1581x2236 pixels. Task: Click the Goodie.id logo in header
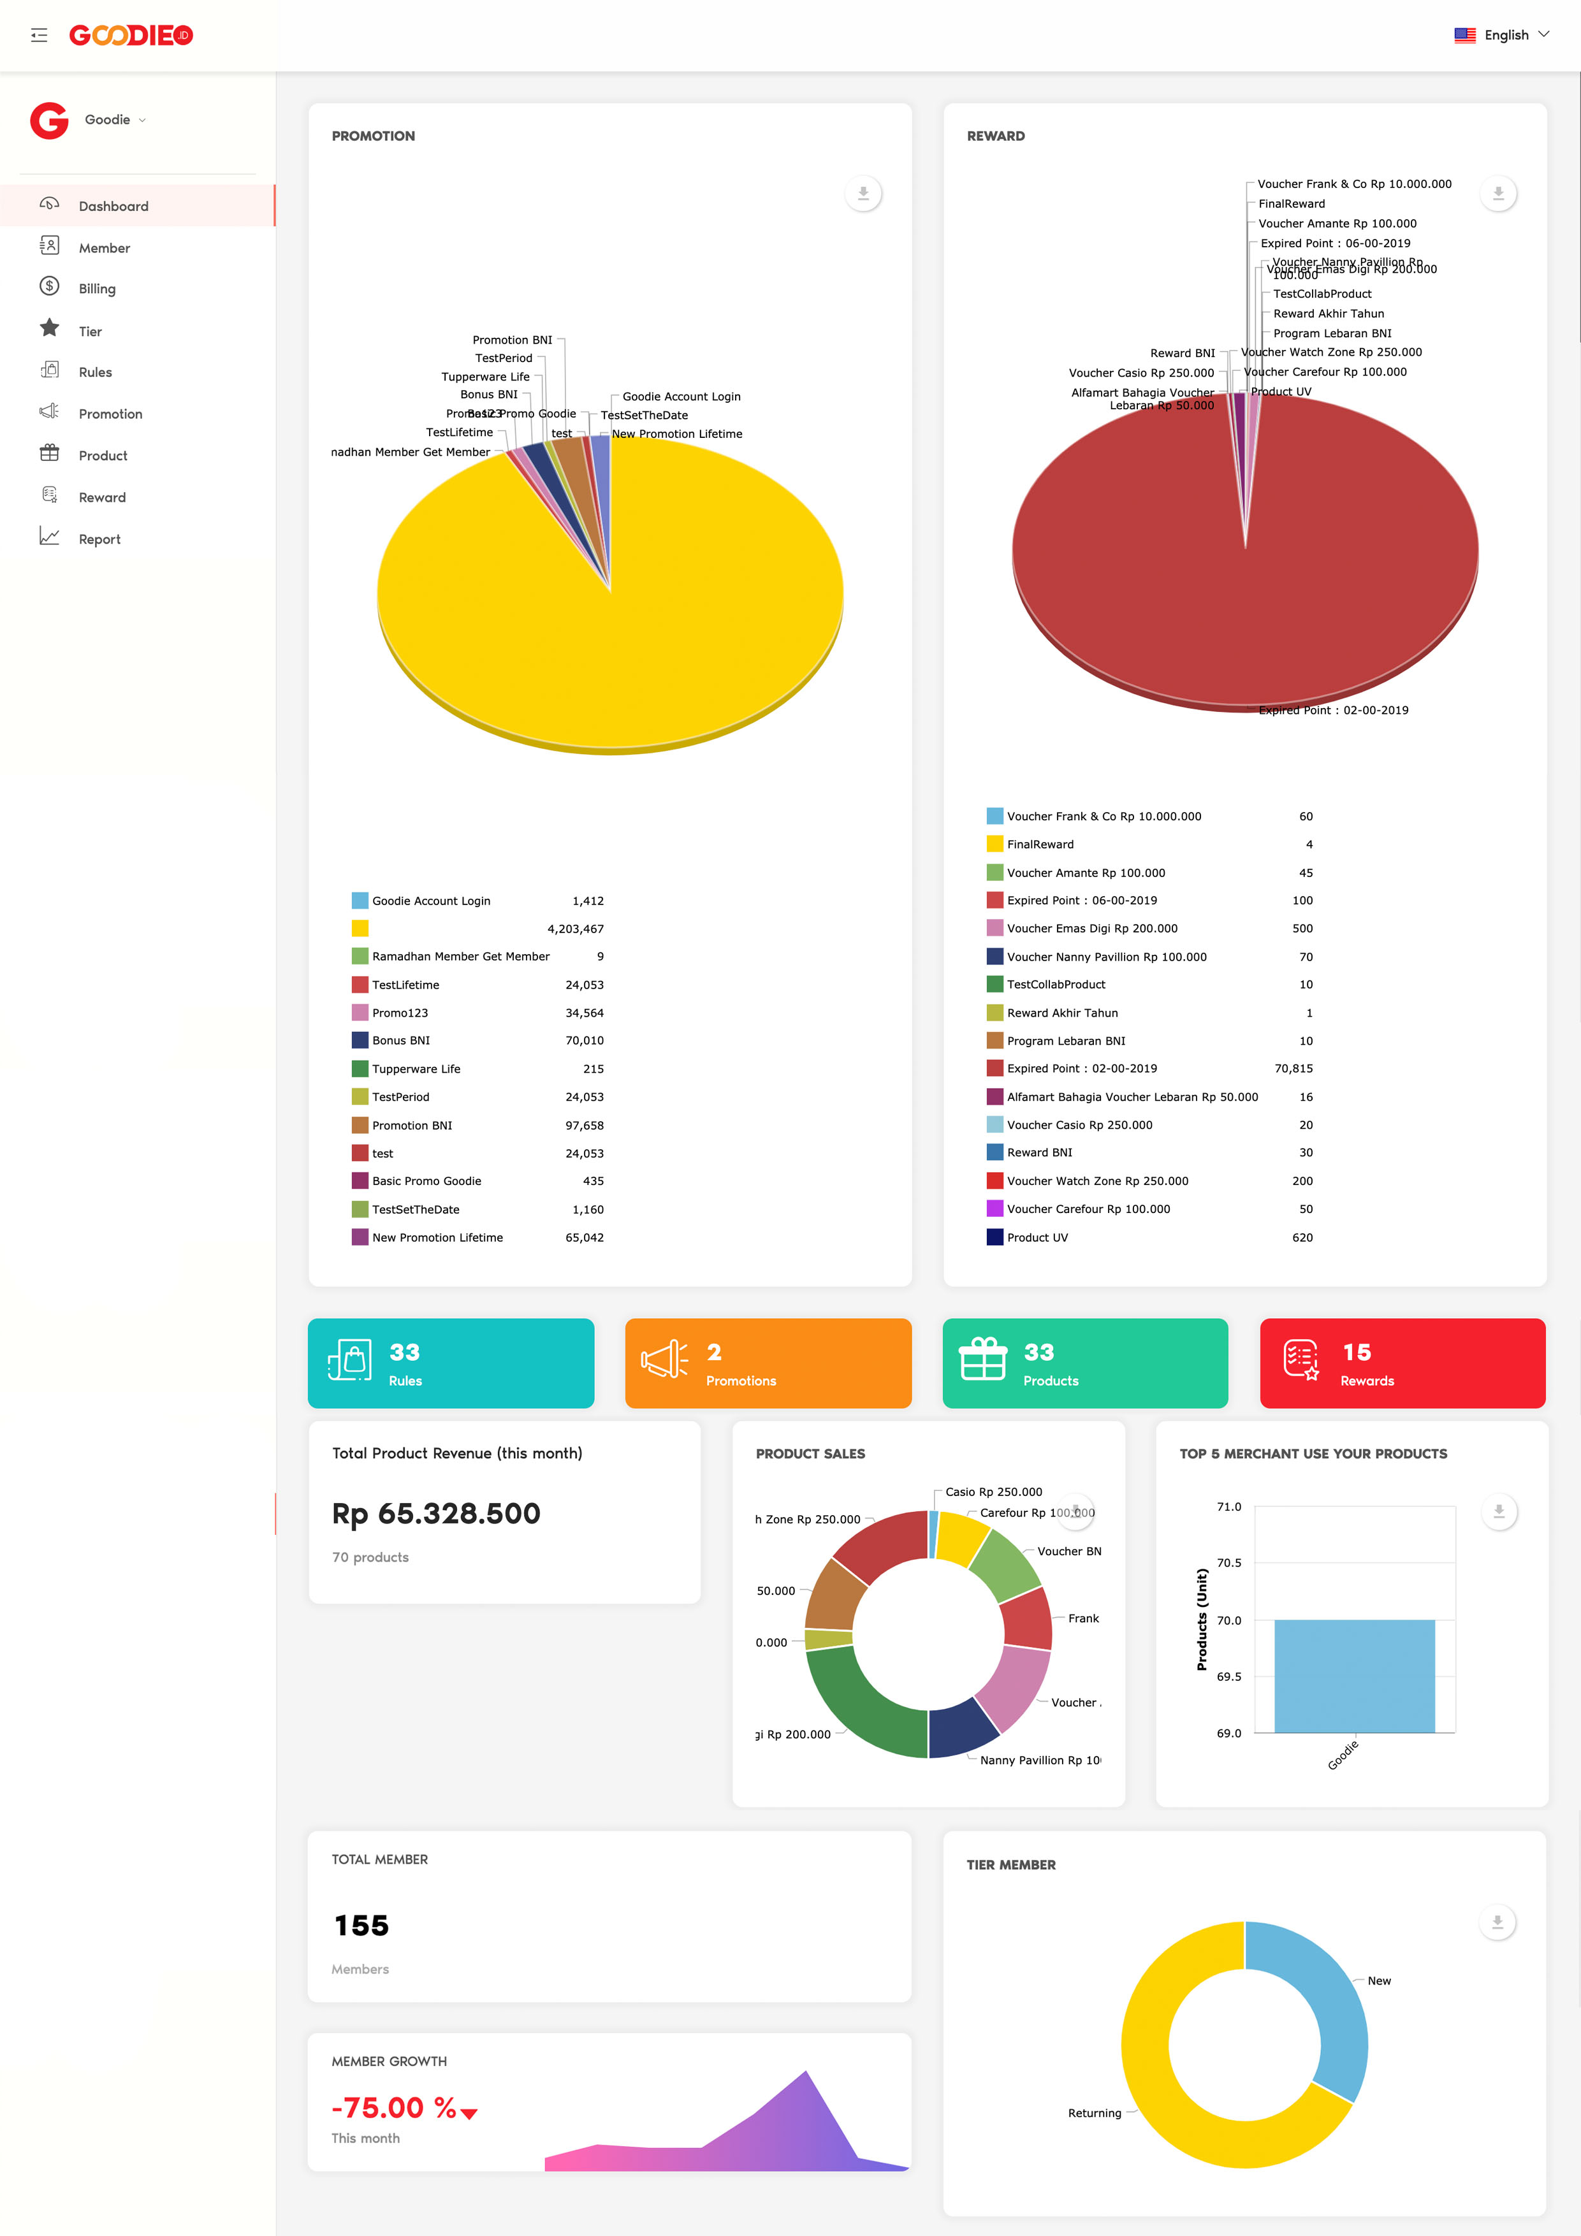point(131,35)
